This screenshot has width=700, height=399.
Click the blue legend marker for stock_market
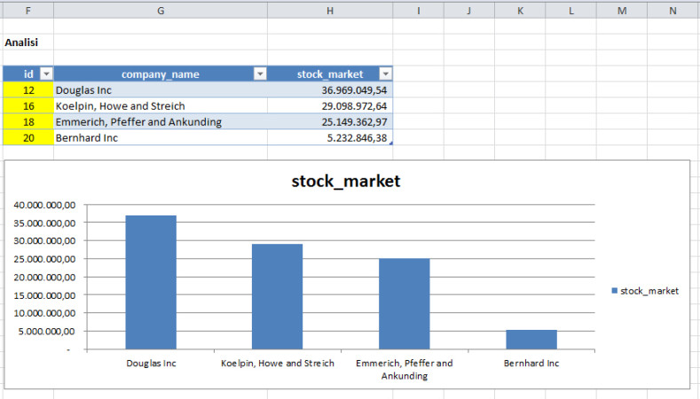click(x=615, y=291)
